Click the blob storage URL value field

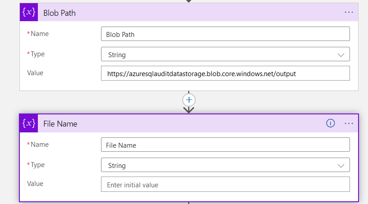(x=225, y=73)
